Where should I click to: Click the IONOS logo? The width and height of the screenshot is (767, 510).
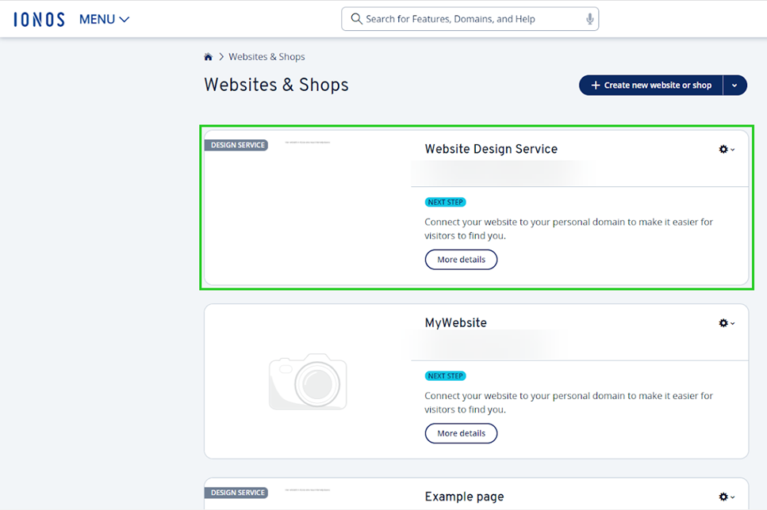[39, 20]
